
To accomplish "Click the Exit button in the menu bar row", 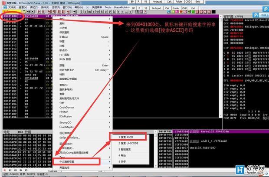I will 194,8.
